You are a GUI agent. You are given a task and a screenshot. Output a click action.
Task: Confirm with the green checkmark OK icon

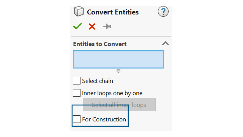77,26
